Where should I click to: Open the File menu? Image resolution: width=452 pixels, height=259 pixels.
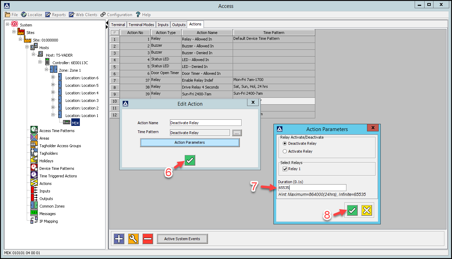point(11,15)
